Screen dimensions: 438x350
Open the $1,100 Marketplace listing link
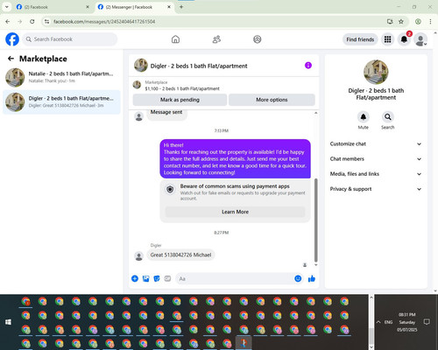coord(182,88)
